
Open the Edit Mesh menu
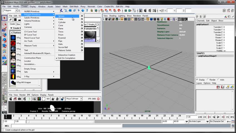point(74,7)
